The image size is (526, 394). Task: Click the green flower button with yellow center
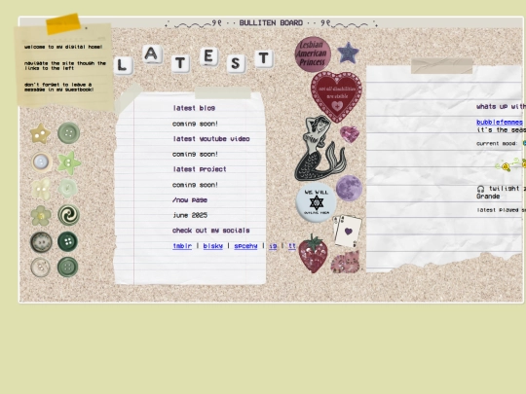(41, 216)
